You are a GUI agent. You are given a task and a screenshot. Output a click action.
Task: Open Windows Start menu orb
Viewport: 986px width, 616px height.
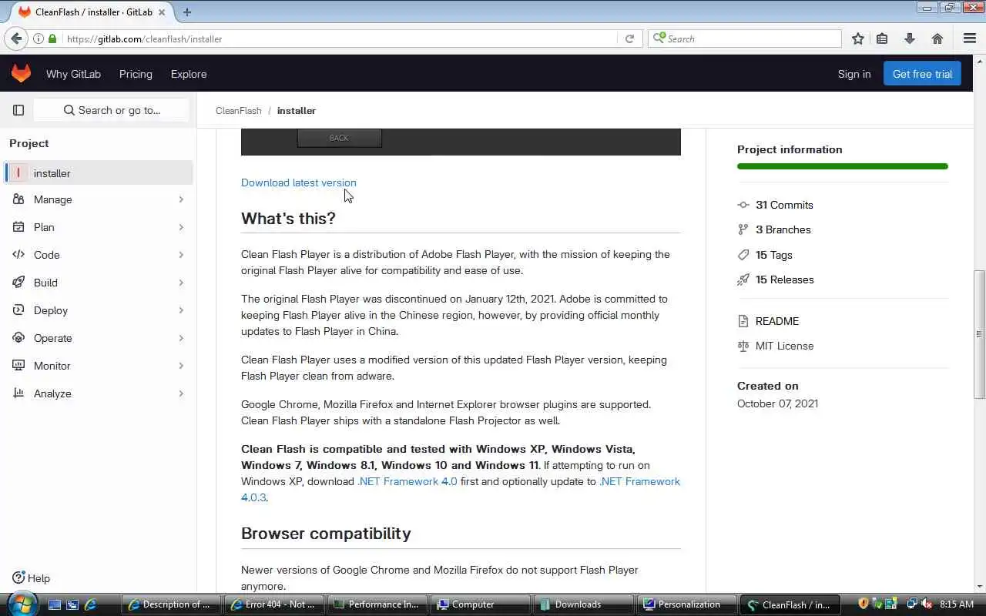tap(21, 604)
